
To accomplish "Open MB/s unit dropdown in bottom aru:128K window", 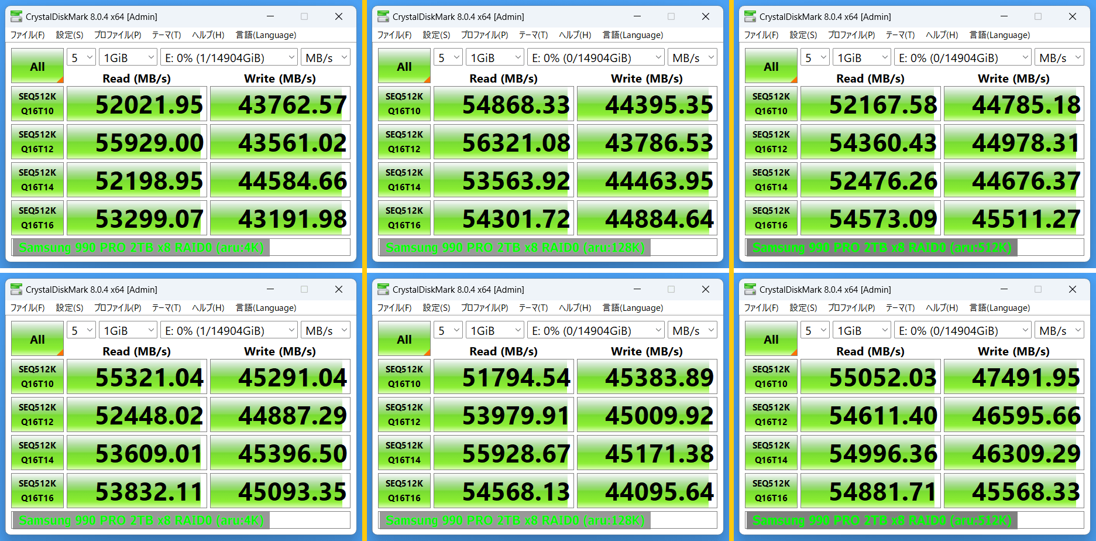I will [x=692, y=330].
